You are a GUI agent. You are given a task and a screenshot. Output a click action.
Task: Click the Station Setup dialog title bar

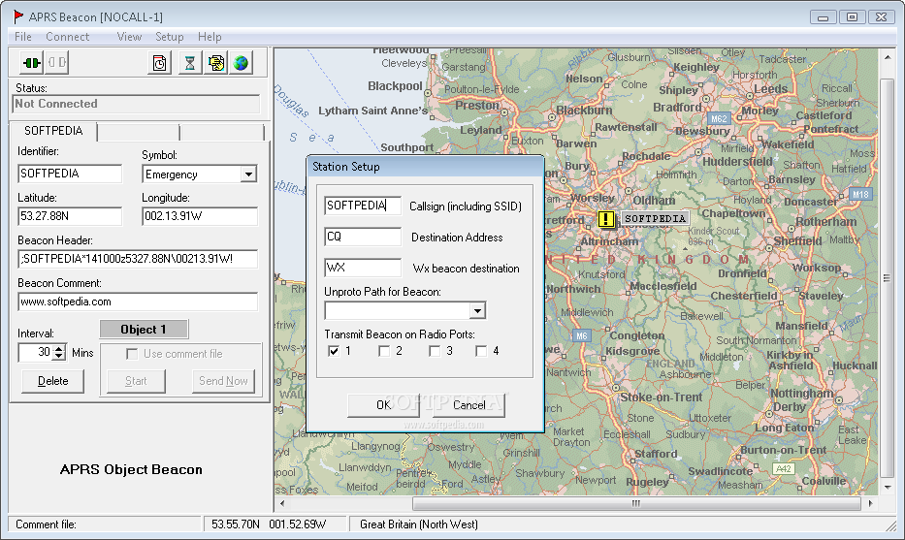(x=426, y=167)
